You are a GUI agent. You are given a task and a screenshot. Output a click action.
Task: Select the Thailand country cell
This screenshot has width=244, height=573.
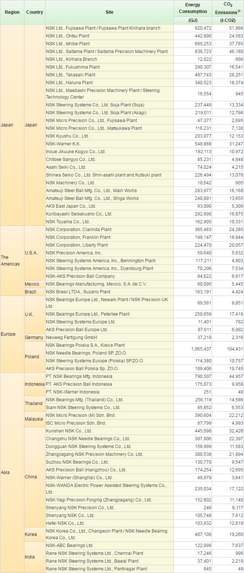coord(34,404)
